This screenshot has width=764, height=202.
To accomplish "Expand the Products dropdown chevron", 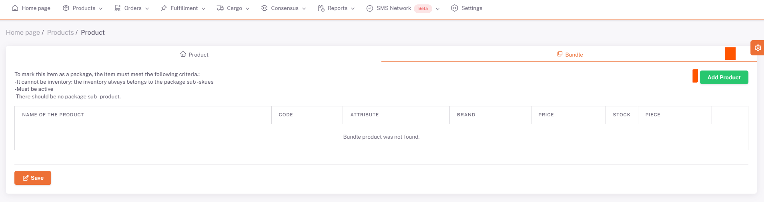I will 101,8.
